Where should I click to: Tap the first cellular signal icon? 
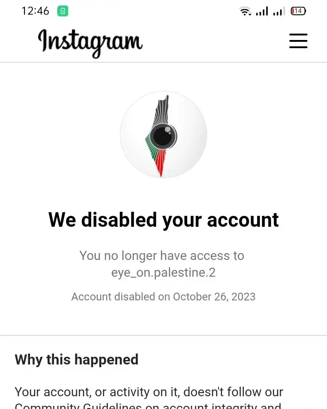(262, 11)
